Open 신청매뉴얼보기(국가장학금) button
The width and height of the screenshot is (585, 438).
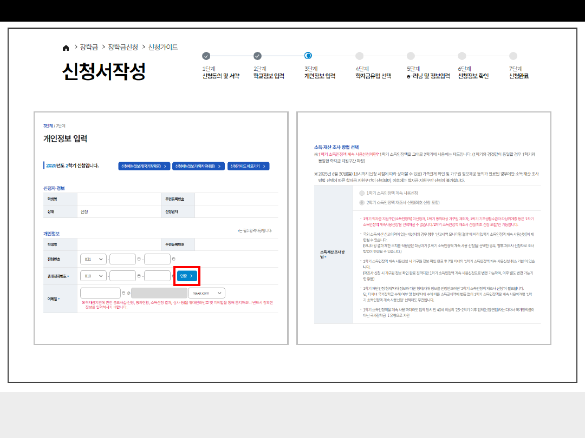point(143,166)
